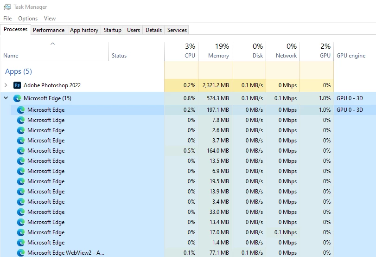Sort by the Disk column header
376x257 pixels.
tap(249, 51)
